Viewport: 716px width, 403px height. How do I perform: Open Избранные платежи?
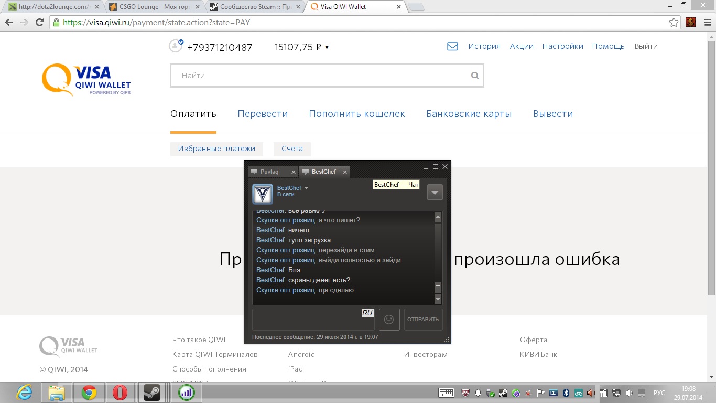[x=216, y=149]
